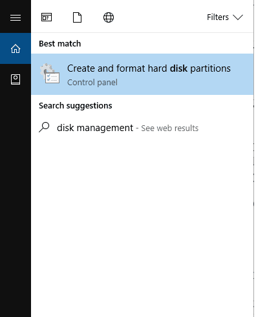Open Create and format hard disk partitions
256x317 pixels.
pos(149,68)
